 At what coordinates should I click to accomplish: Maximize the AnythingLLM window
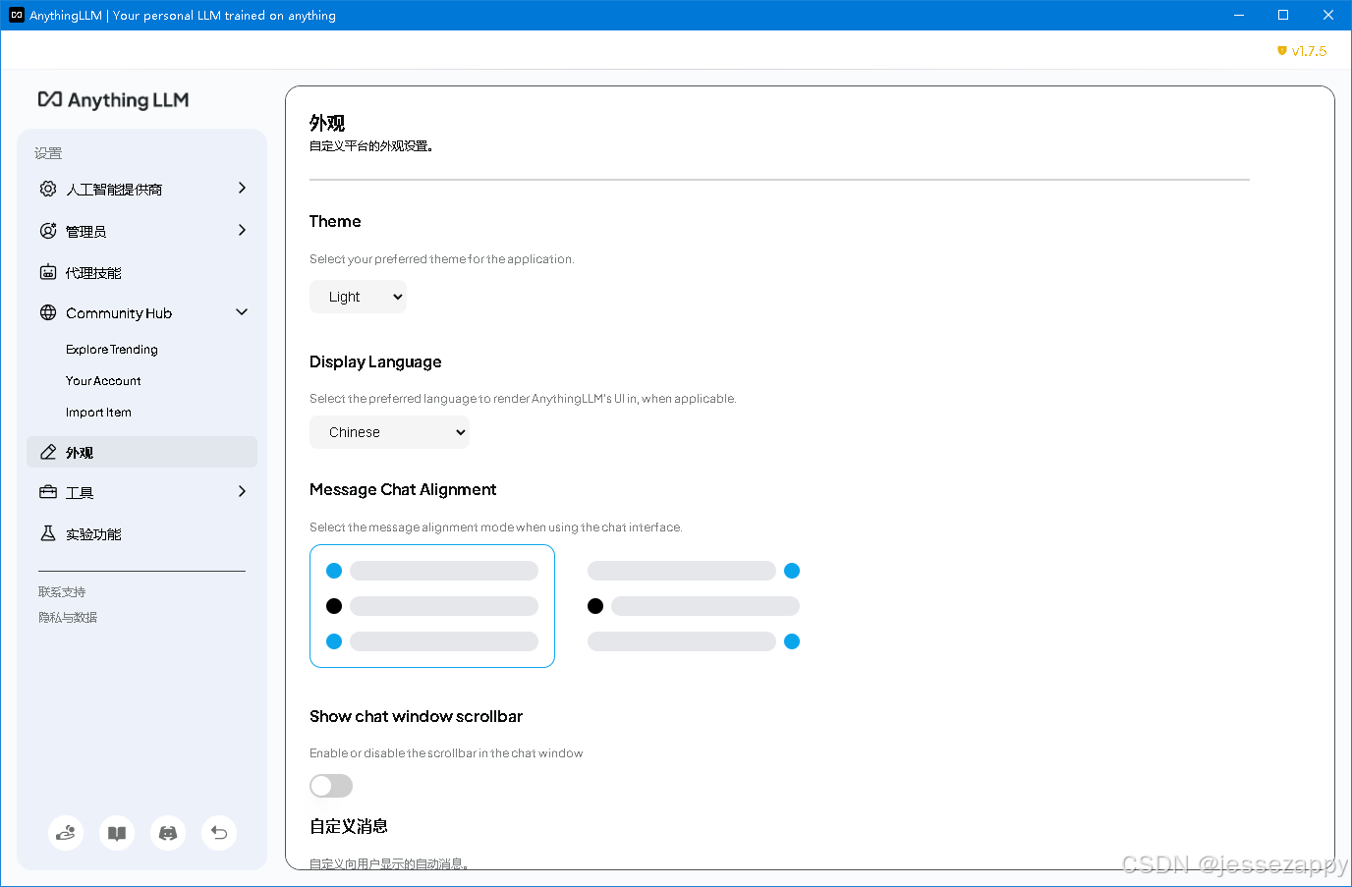[x=1283, y=15]
